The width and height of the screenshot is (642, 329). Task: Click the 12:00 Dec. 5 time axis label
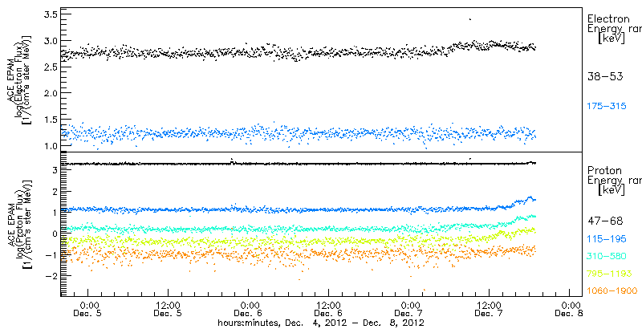(168, 310)
